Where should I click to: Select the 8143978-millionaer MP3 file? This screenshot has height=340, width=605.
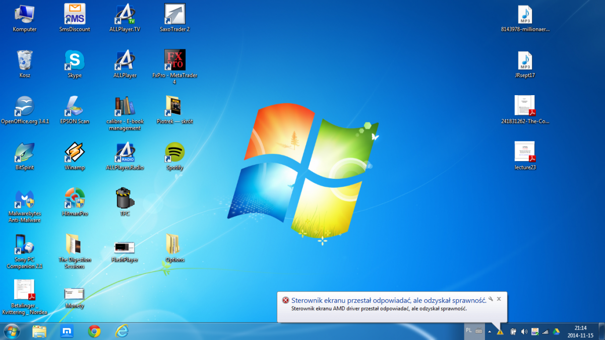click(525, 19)
